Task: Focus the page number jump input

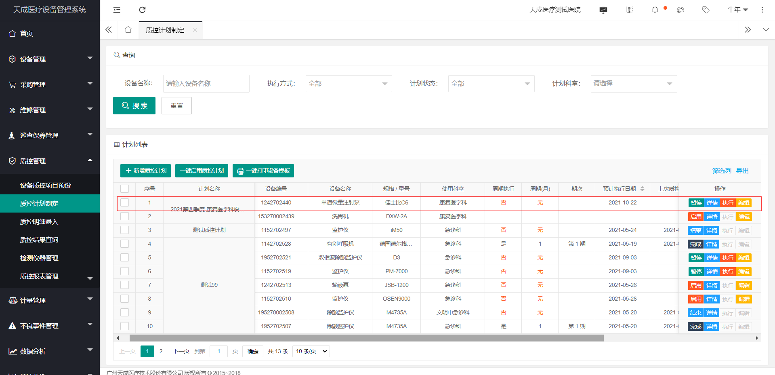Action: click(218, 351)
